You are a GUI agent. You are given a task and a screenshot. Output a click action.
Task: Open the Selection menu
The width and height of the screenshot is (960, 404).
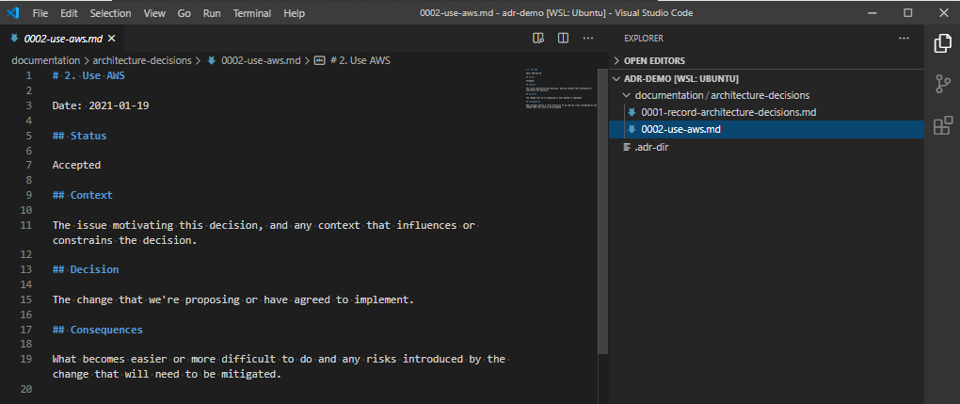point(110,13)
